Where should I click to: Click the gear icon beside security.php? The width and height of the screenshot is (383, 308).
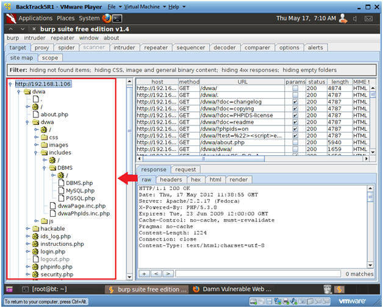pos(35,275)
